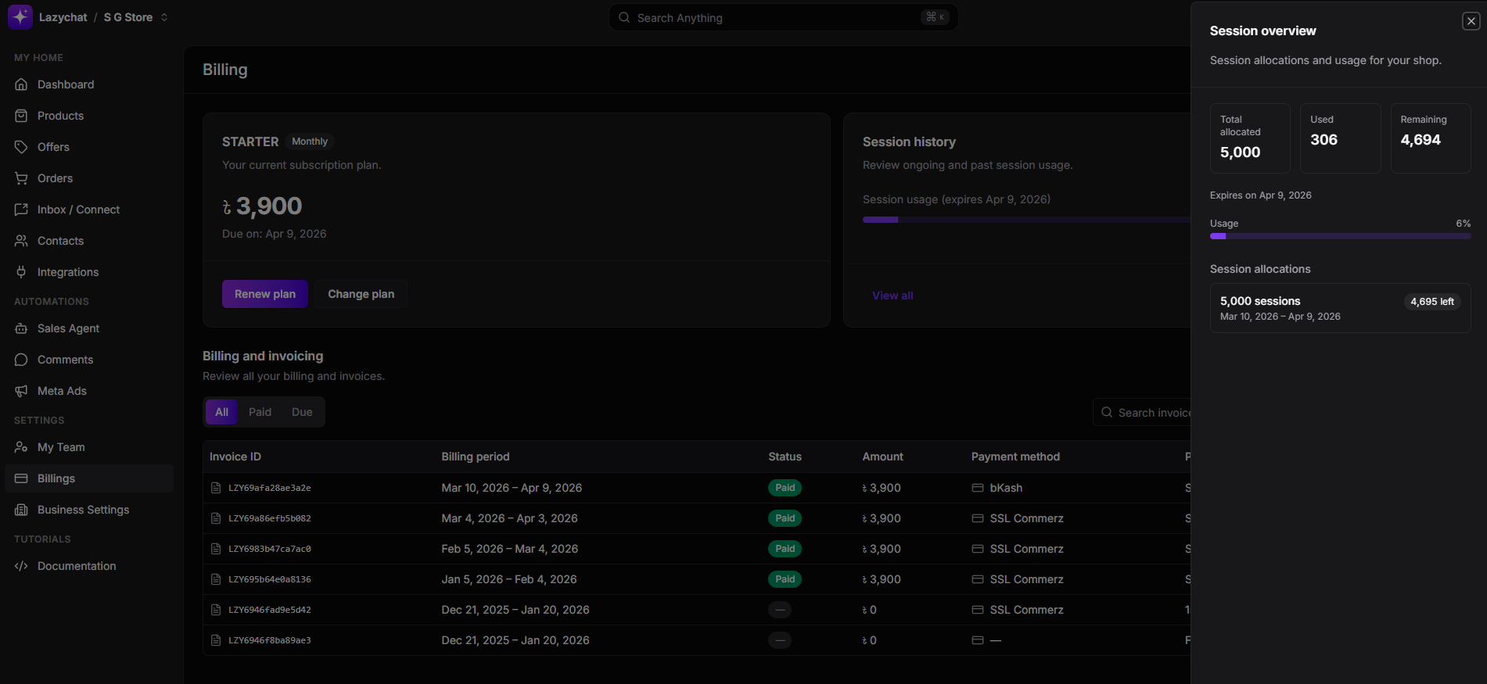Click the Change plan button
This screenshot has width=1487, height=684.
pos(361,294)
